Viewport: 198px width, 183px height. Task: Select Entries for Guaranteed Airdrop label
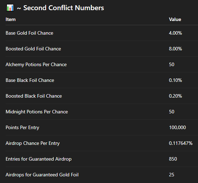click(x=38, y=159)
